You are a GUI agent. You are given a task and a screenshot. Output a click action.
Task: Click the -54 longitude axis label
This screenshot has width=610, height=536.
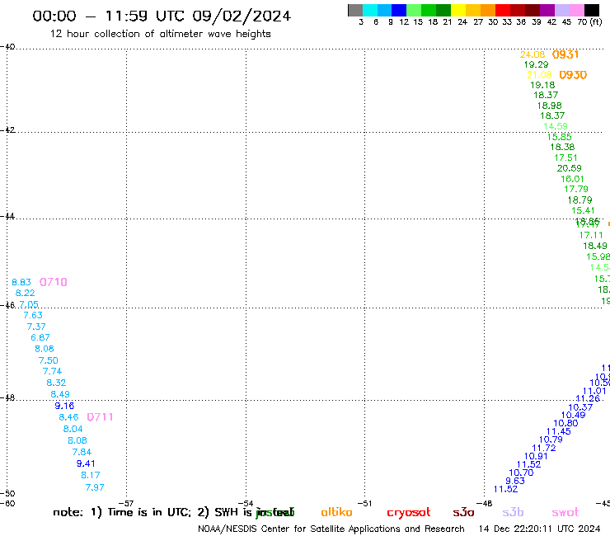coord(246,503)
